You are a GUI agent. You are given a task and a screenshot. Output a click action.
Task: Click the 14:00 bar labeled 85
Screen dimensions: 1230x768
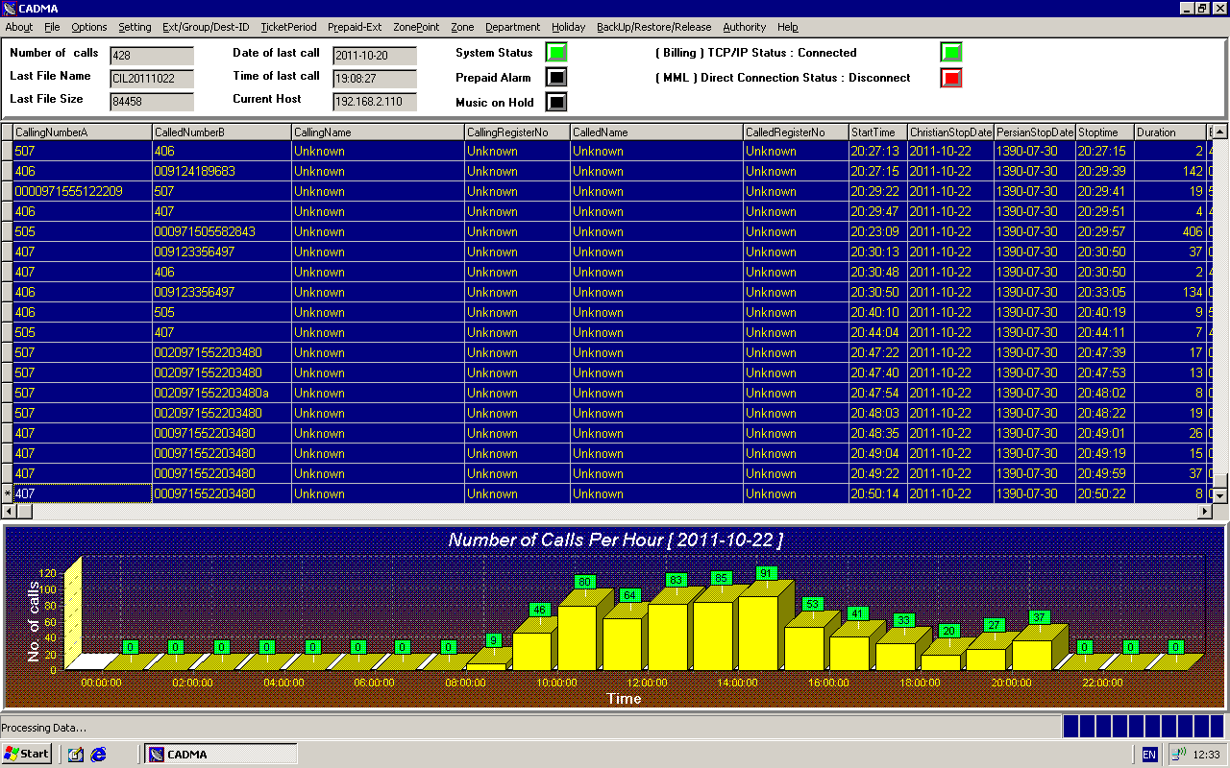click(720, 630)
